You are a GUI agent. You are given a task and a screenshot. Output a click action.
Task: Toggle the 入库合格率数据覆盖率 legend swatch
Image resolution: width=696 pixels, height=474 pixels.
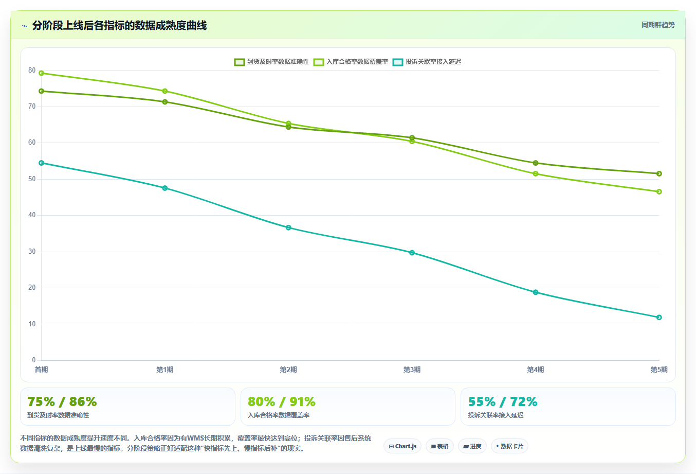click(319, 62)
